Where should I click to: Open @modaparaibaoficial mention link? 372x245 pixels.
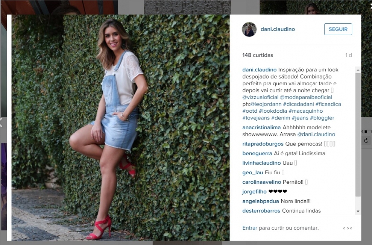306,97
